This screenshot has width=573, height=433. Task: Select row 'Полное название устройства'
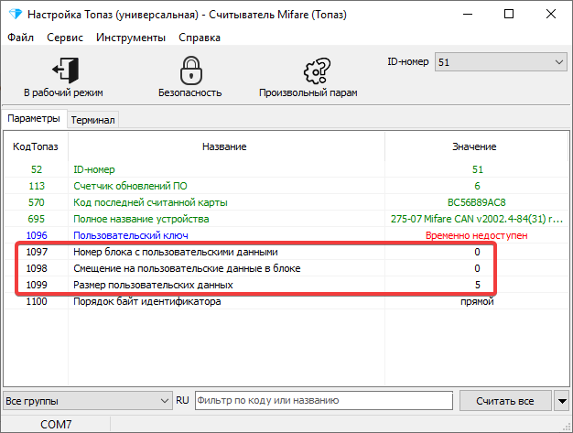pyautogui.click(x=286, y=219)
